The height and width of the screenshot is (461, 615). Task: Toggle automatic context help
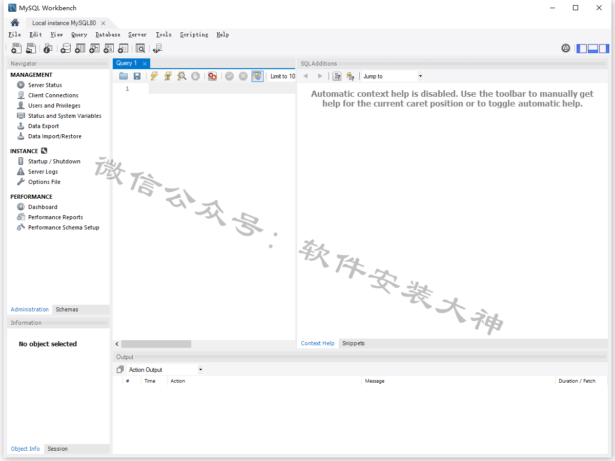tap(351, 76)
